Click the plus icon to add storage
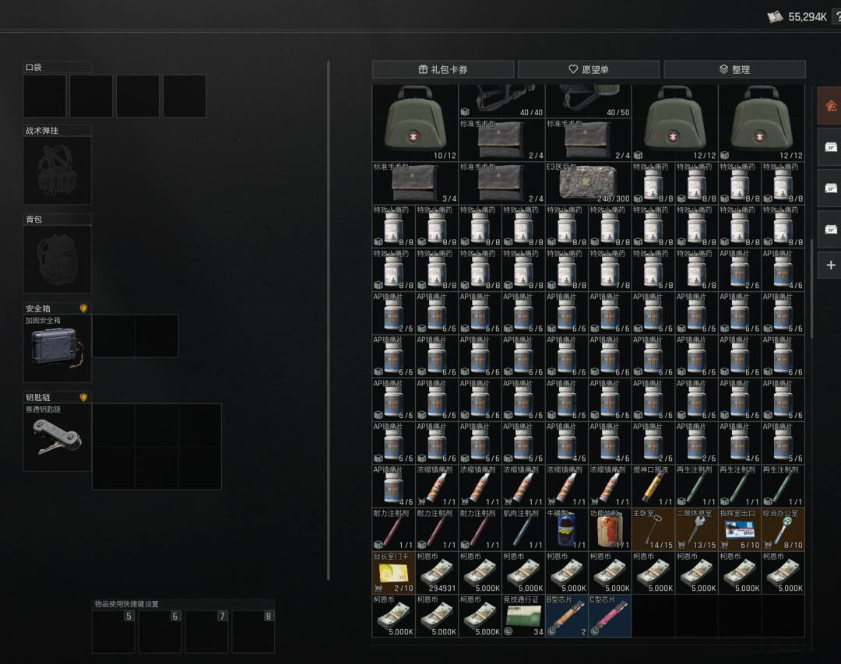Screen dimensions: 841x664 (830, 265)
